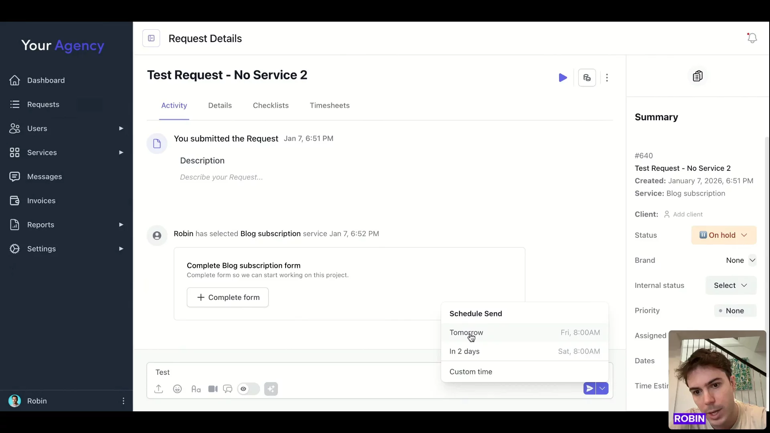This screenshot has height=433, width=770.
Task: Start the timer play button
Action: click(563, 78)
